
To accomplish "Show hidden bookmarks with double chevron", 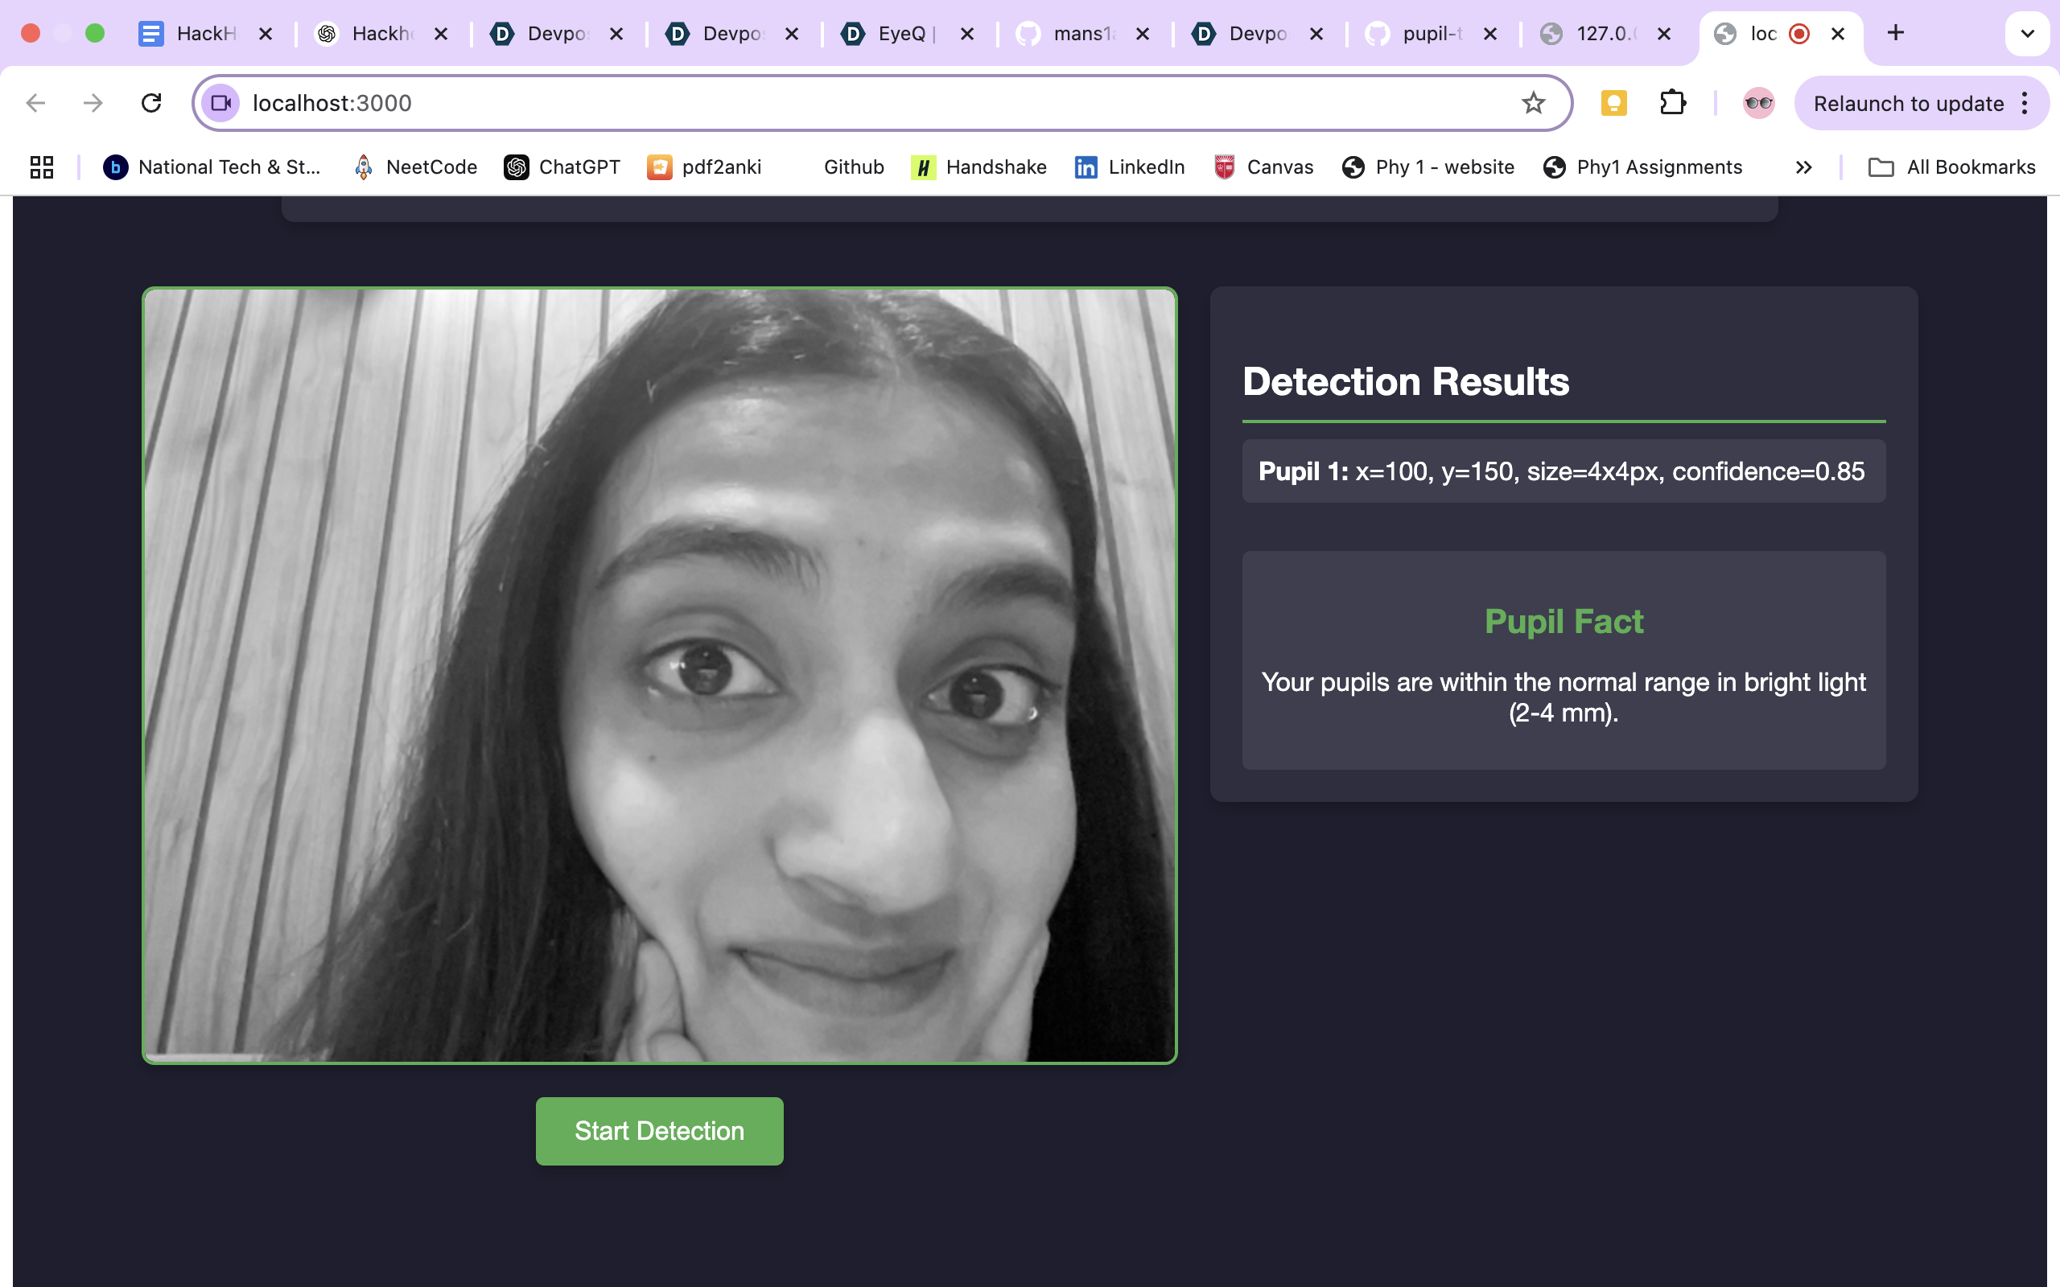I will pos(1803,167).
